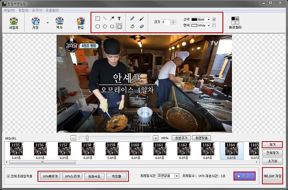
Task: Click the 전체제거 remove all button
Action: coord(272,153)
